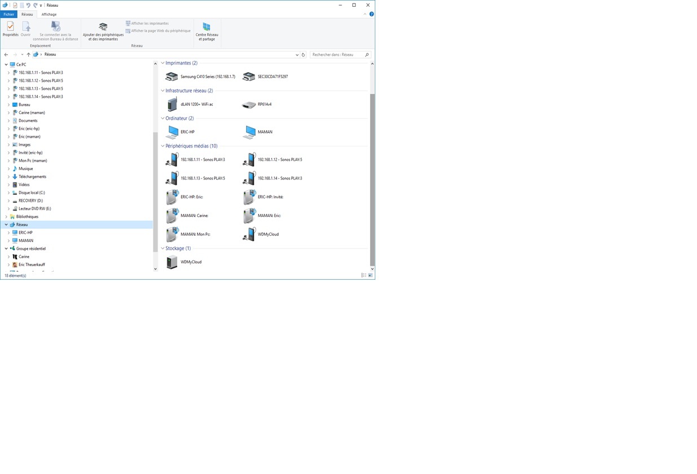Select Documents in the navigation tree
697x474 pixels.
28,121
